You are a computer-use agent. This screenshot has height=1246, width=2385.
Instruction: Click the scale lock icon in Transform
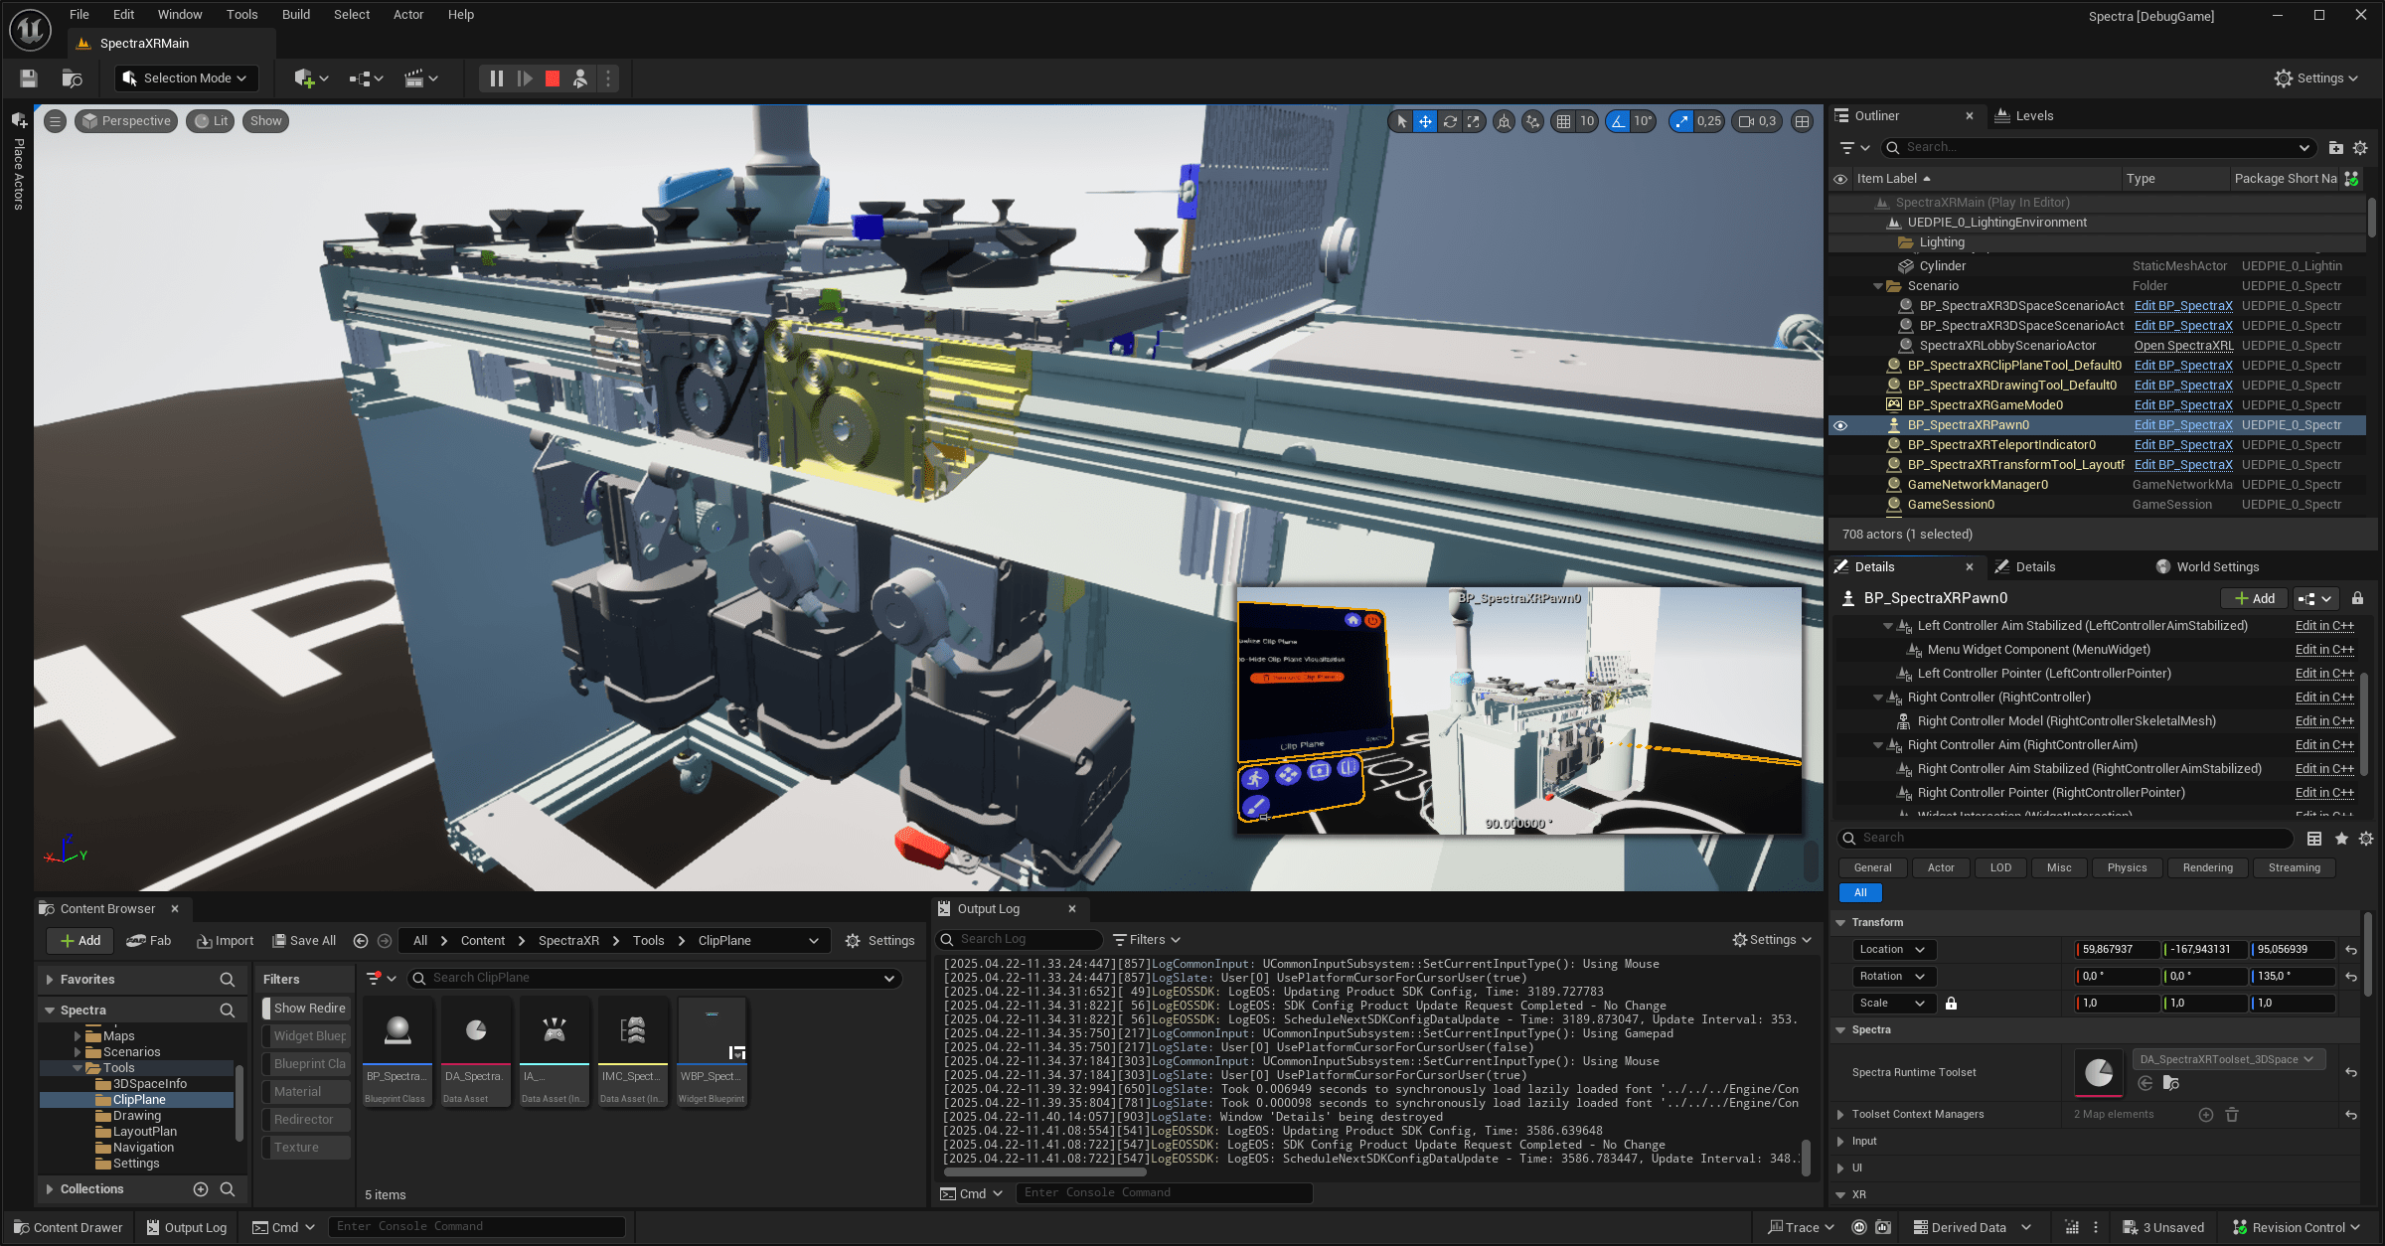point(1951,1004)
